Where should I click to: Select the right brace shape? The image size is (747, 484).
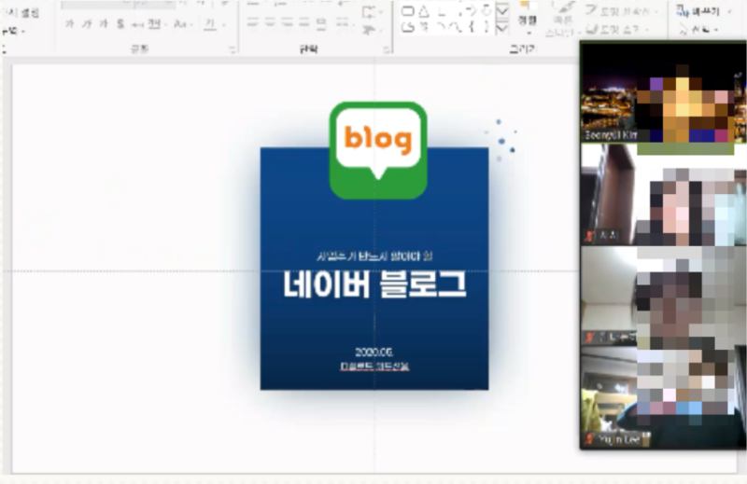[x=486, y=27]
